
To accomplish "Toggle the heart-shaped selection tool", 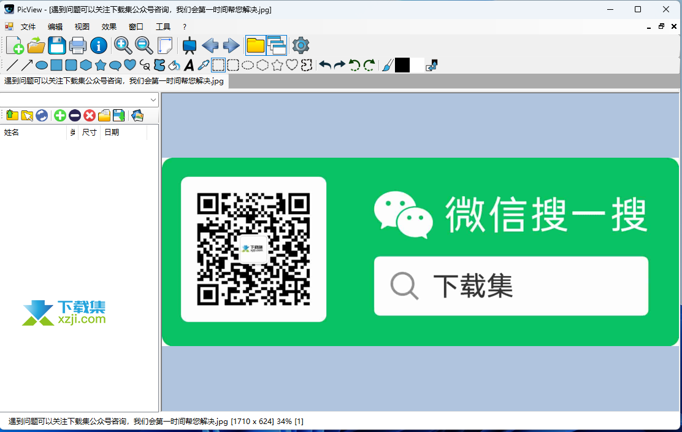I will [292, 65].
